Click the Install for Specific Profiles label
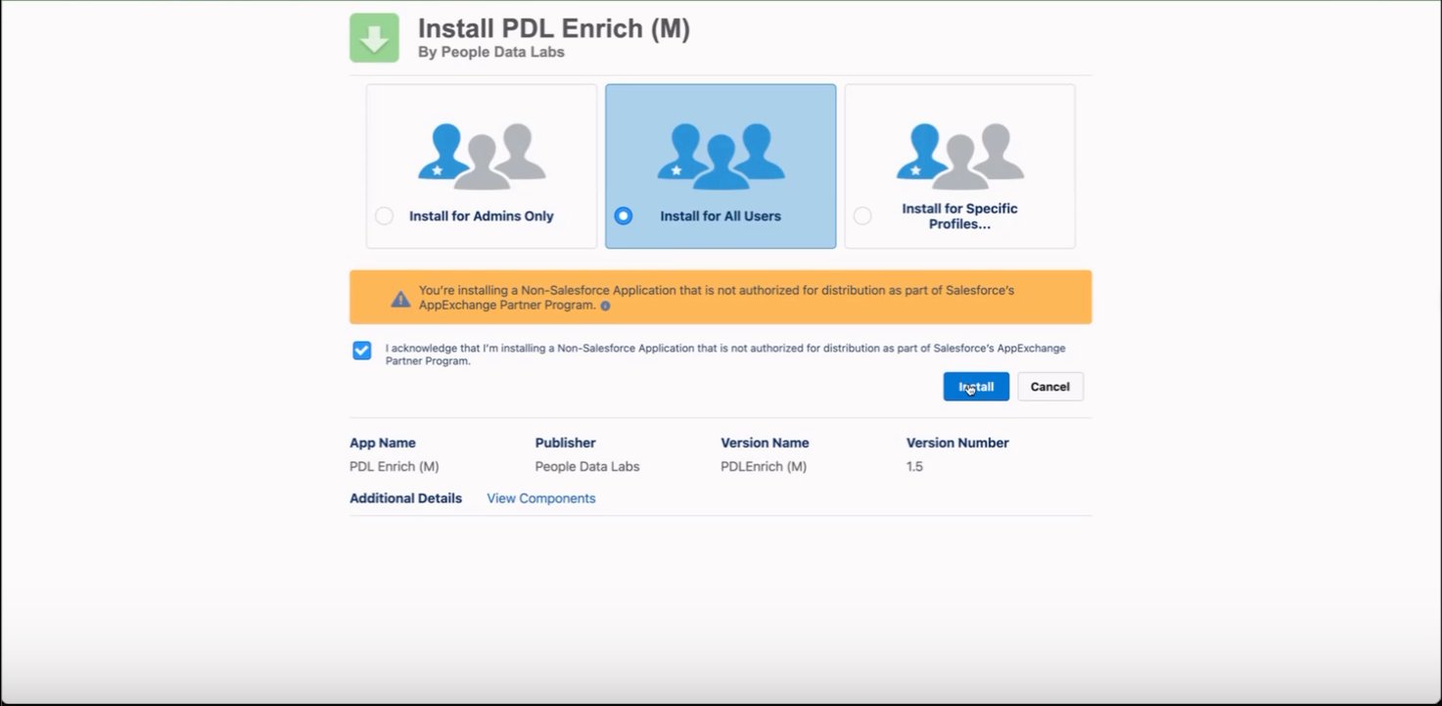The height and width of the screenshot is (706, 1442). [x=959, y=216]
